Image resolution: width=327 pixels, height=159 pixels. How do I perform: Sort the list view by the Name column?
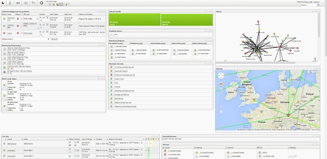(15, 139)
